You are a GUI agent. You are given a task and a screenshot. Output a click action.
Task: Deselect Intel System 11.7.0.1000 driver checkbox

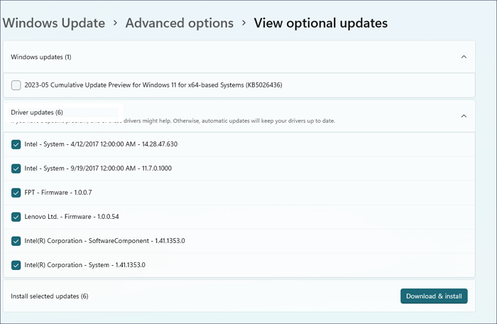(16, 168)
